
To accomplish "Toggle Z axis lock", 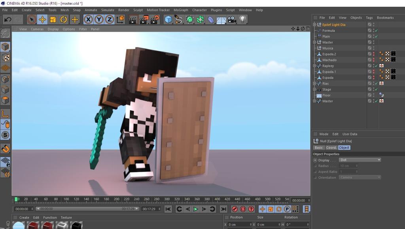I will click(110, 19).
